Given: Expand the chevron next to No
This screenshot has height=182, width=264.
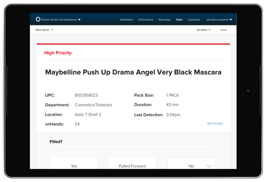Looking at the screenshot, I should pyautogui.click(x=209, y=166).
